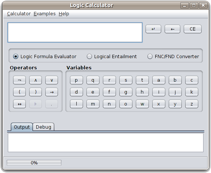Insert an opening parenthesis

coord(19,92)
